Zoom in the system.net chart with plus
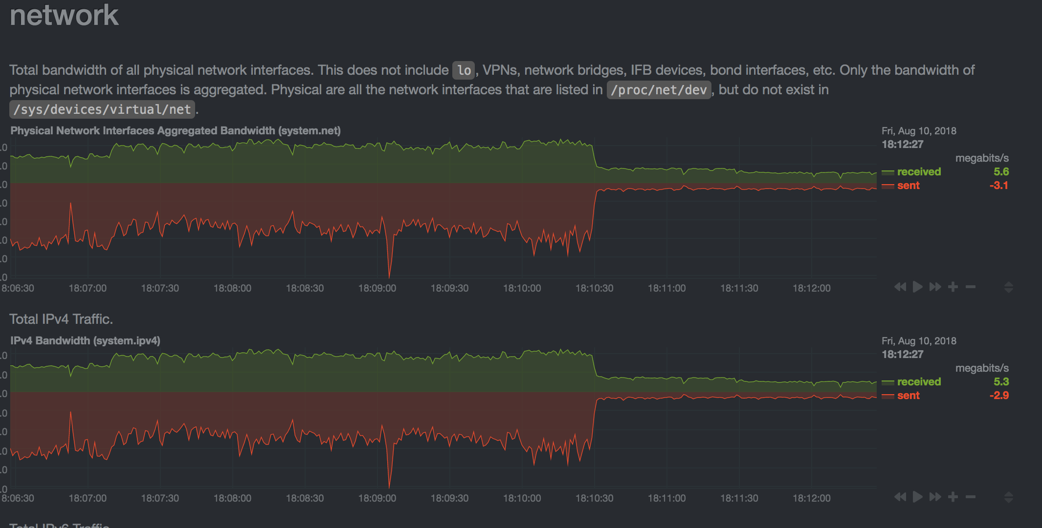Image resolution: width=1042 pixels, height=528 pixels. click(953, 287)
